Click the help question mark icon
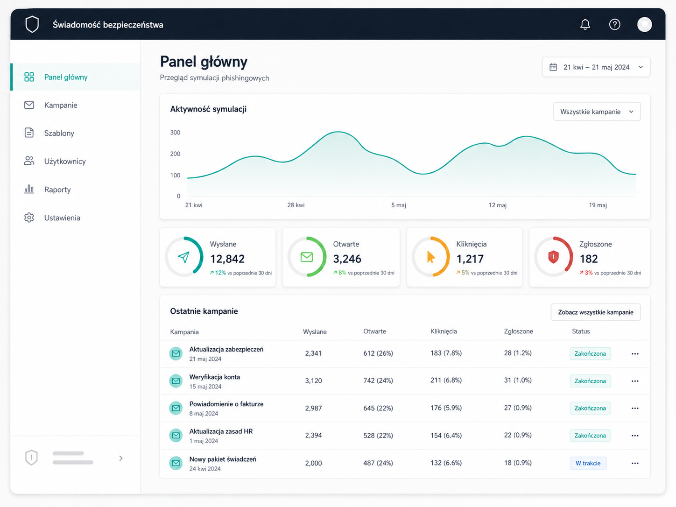676x507 pixels. tap(615, 24)
